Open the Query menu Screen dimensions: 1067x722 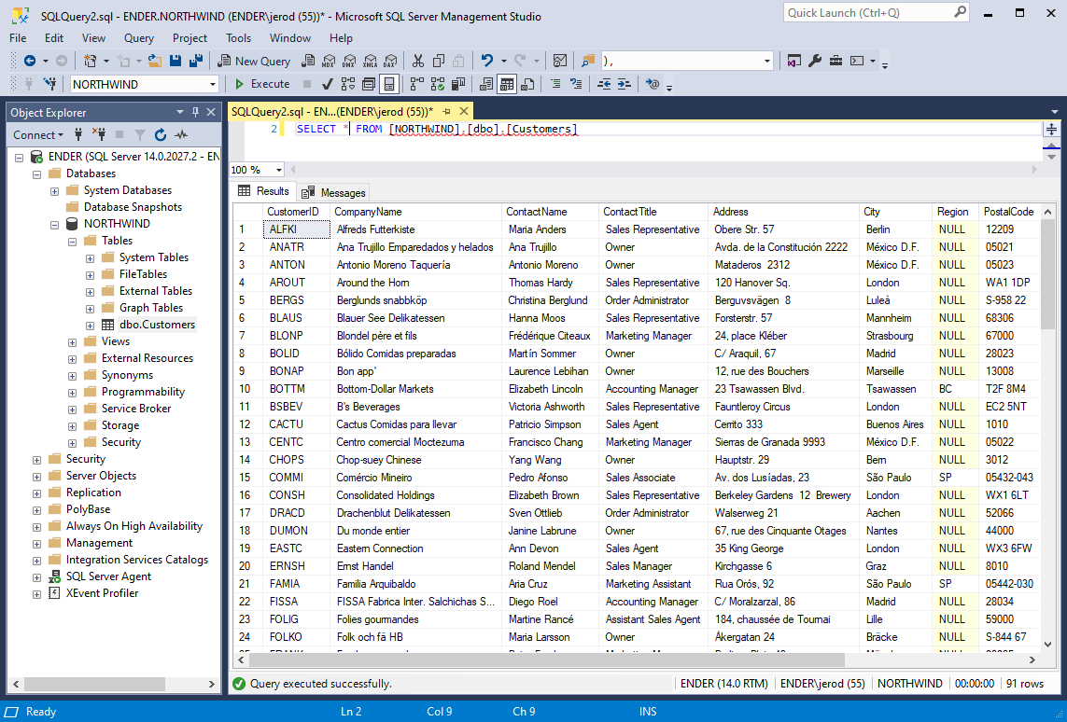click(139, 38)
